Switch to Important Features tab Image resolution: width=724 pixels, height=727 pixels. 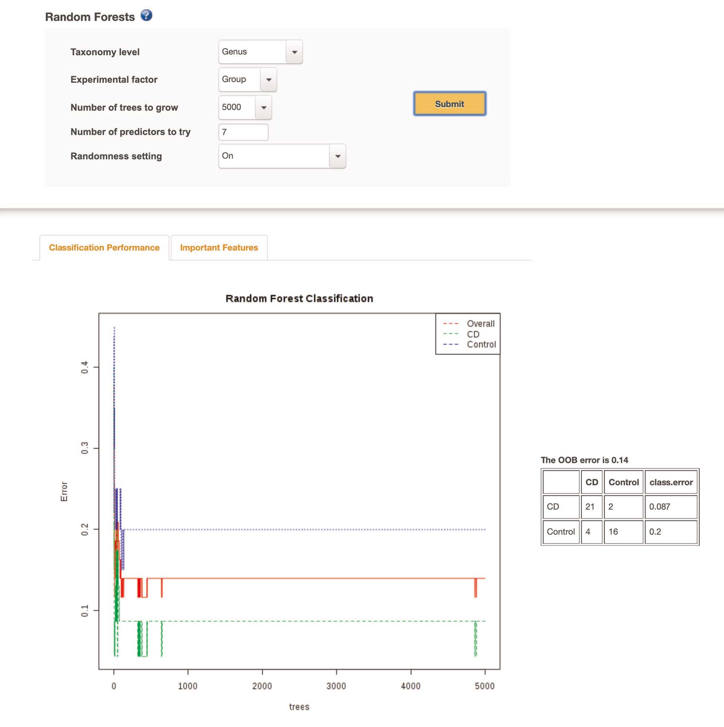219,247
